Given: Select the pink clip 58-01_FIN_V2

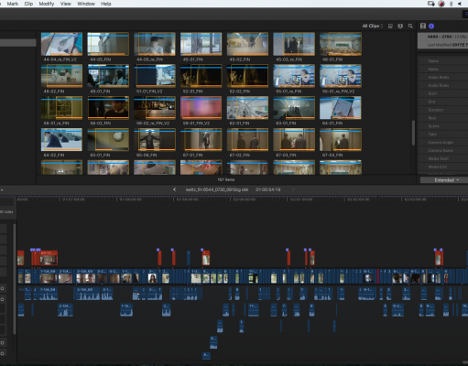Looking at the screenshot, I should 201,108.
